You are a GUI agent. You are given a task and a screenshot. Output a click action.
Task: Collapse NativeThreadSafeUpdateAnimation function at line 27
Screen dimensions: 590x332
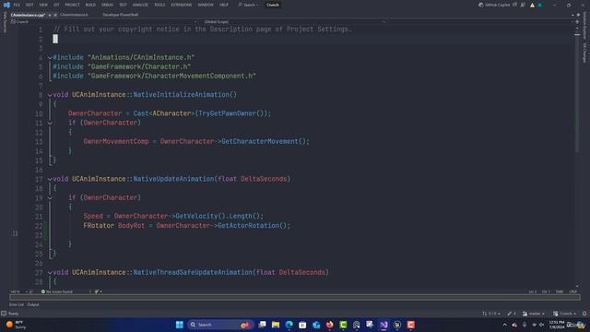point(50,273)
